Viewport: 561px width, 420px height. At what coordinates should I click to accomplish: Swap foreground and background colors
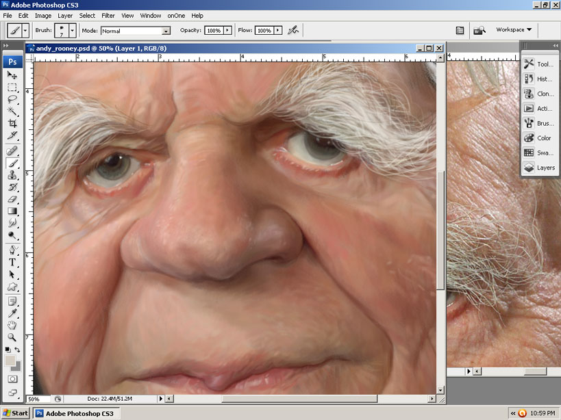coord(17,350)
